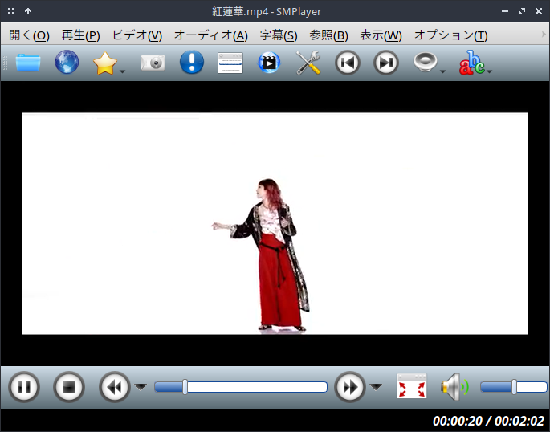Screen dimensions: 550x432
Task: Click the audio speaker track icon
Action: 425,62
